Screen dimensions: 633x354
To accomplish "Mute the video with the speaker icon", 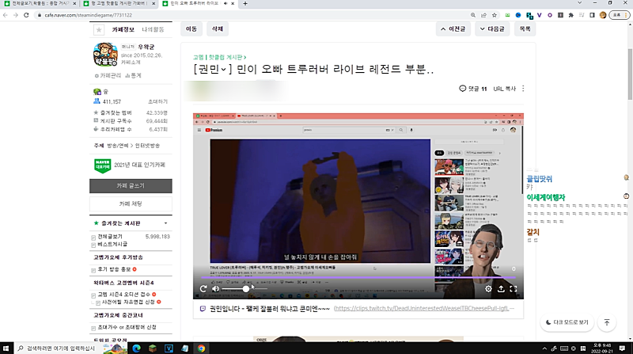I will (x=216, y=288).
